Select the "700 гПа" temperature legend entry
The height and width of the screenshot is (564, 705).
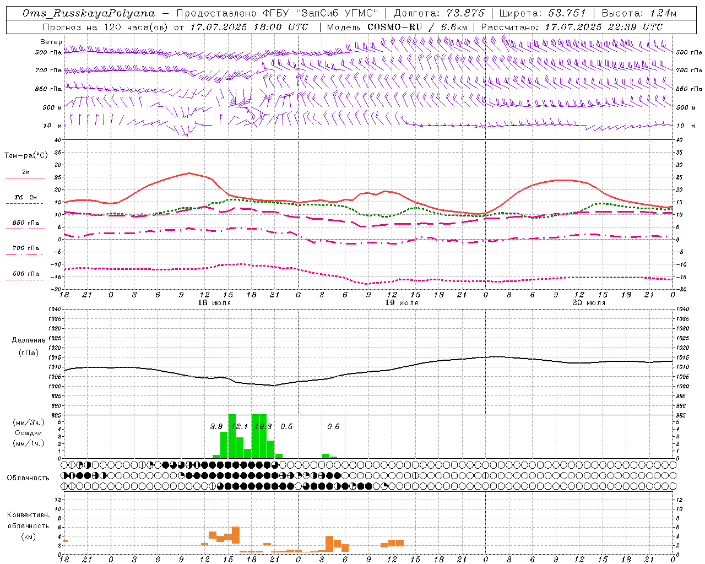coord(26,248)
